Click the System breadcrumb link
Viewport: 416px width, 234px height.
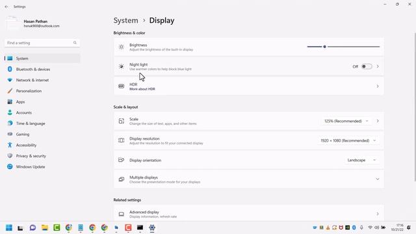click(125, 20)
